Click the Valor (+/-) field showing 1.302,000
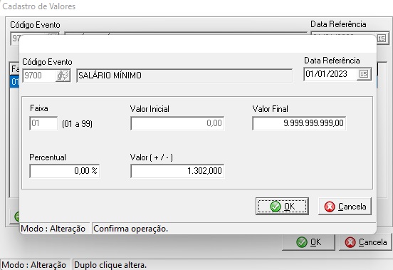This screenshot has width=393, height=270. [x=177, y=171]
